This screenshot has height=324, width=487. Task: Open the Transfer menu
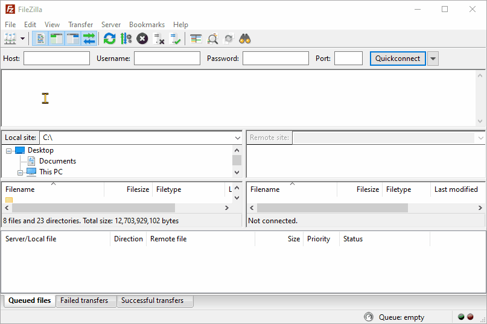point(80,25)
